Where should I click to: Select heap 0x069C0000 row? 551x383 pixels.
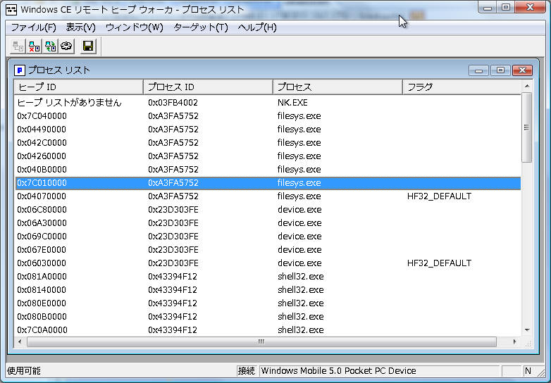[268, 237]
